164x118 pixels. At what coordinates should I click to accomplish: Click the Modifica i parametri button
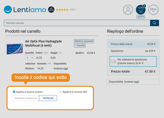point(84,41)
